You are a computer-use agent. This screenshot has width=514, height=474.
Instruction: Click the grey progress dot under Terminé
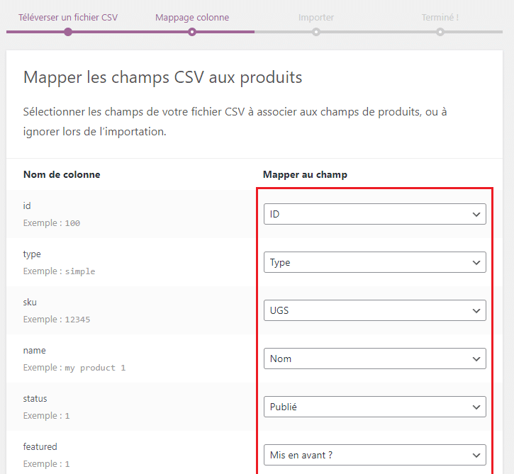click(x=440, y=32)
